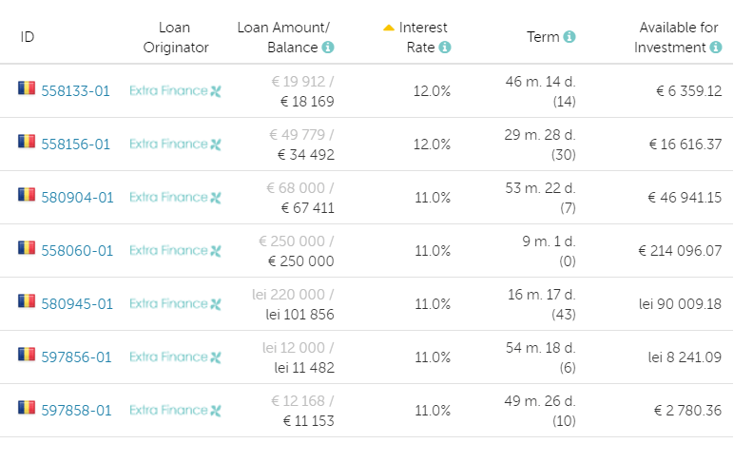Click the Extra Finance logo for loan 558060-01
The width and height of the screenshot is (753, 463).
point(175,251)
